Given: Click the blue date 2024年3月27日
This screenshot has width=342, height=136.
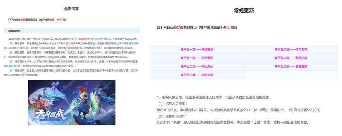Looking at the screenshot, I should [x=104, y=39].
